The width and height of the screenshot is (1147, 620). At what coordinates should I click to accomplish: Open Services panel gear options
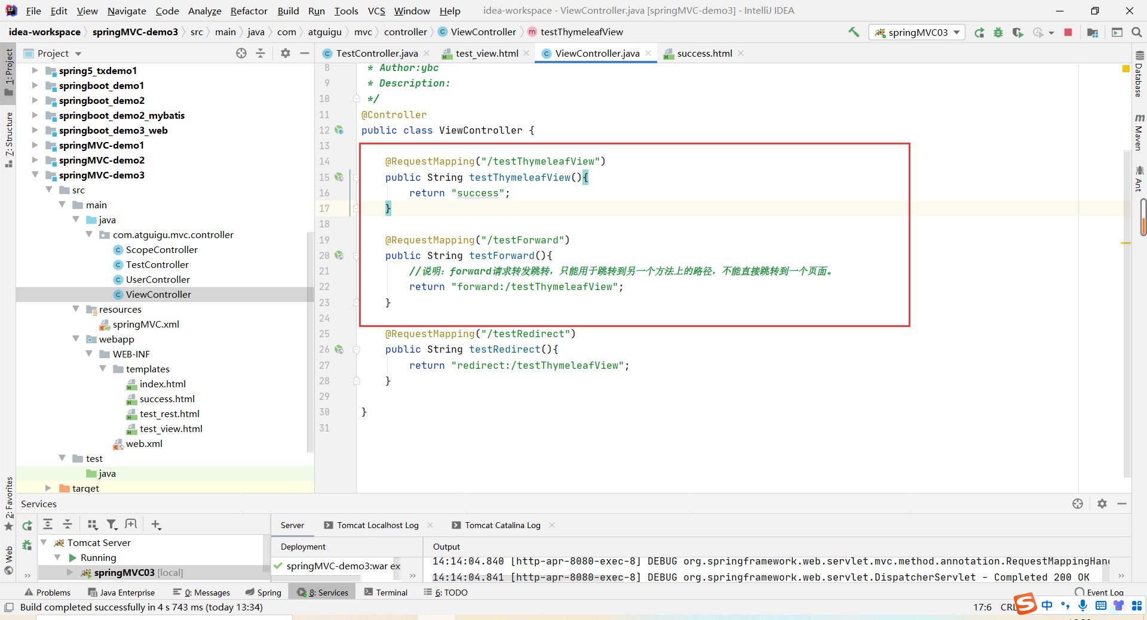pyautogui.click(x=1102, y=504)
